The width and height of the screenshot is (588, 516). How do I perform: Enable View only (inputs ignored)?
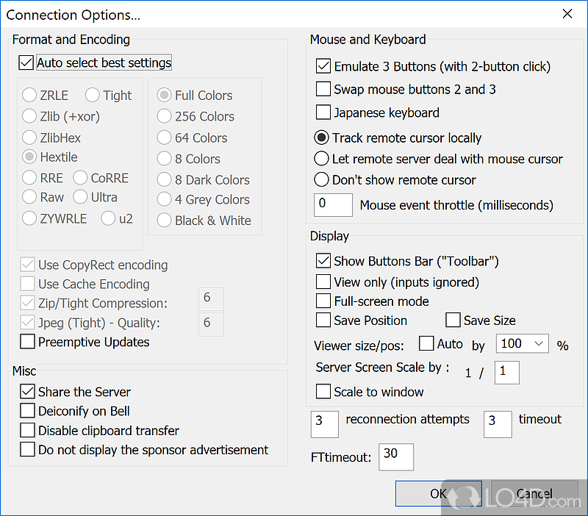point(323,282)
